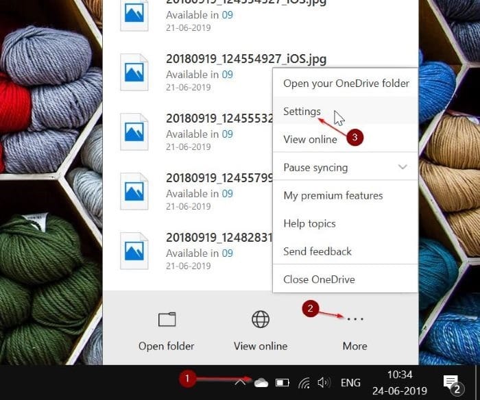480x400 pixels.
Task: Show hidden tray icons with the up chevron
Action: (x=240, y=382)
